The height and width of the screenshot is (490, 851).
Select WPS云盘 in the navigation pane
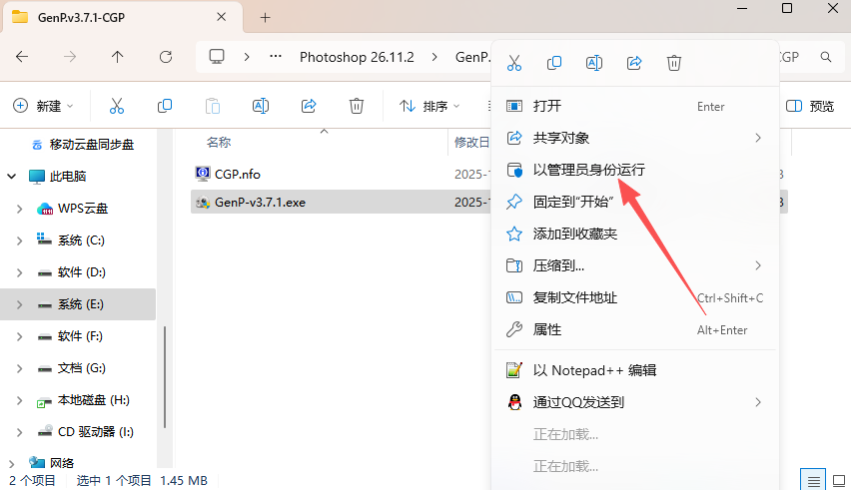[x=83, y=209]
